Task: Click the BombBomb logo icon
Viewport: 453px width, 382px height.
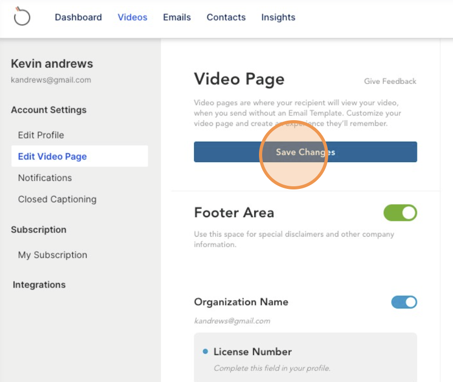Action: 22,16
